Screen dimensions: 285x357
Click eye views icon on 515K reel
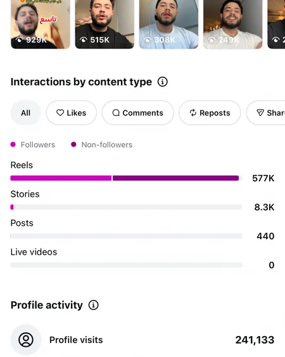click(84, 40)
